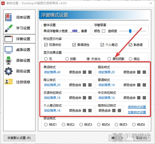This screenshot has height=144, width=155.
Task: Click the 浮窗设置 window icon
Action: tap(9, 39)
